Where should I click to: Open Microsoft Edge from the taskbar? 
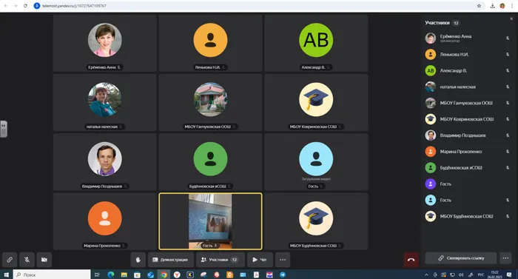pos(111,275)
